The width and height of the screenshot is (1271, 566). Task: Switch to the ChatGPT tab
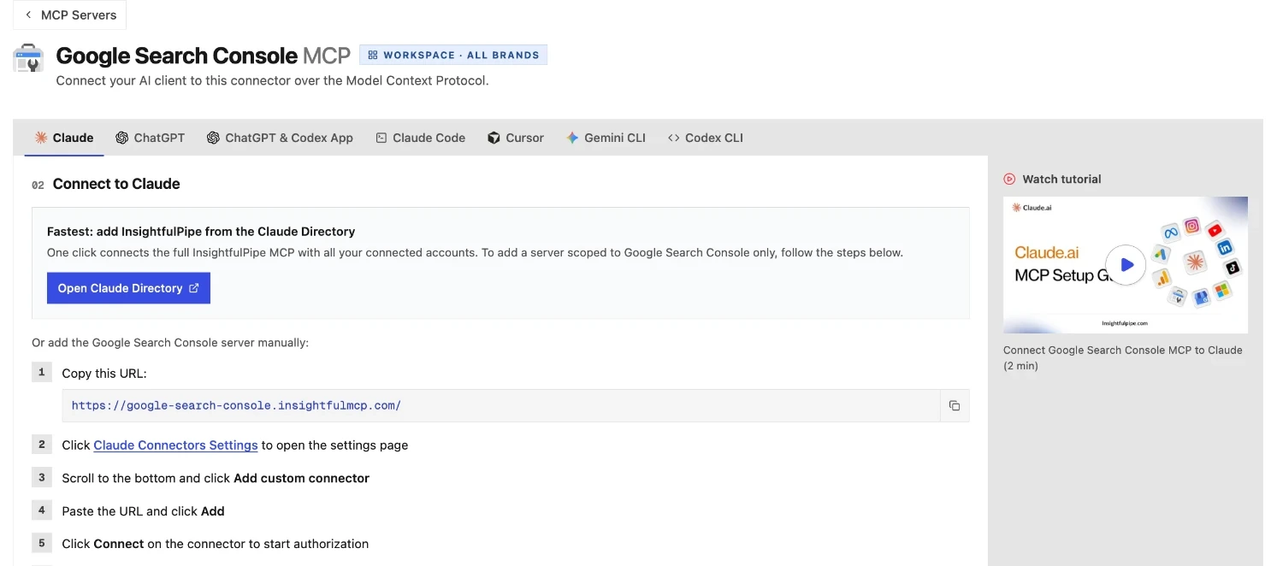[151, 138]
